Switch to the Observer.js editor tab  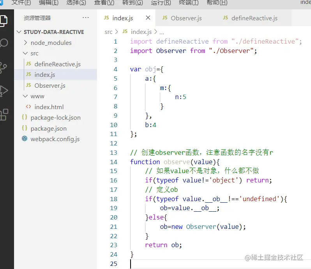click(186, 18)
